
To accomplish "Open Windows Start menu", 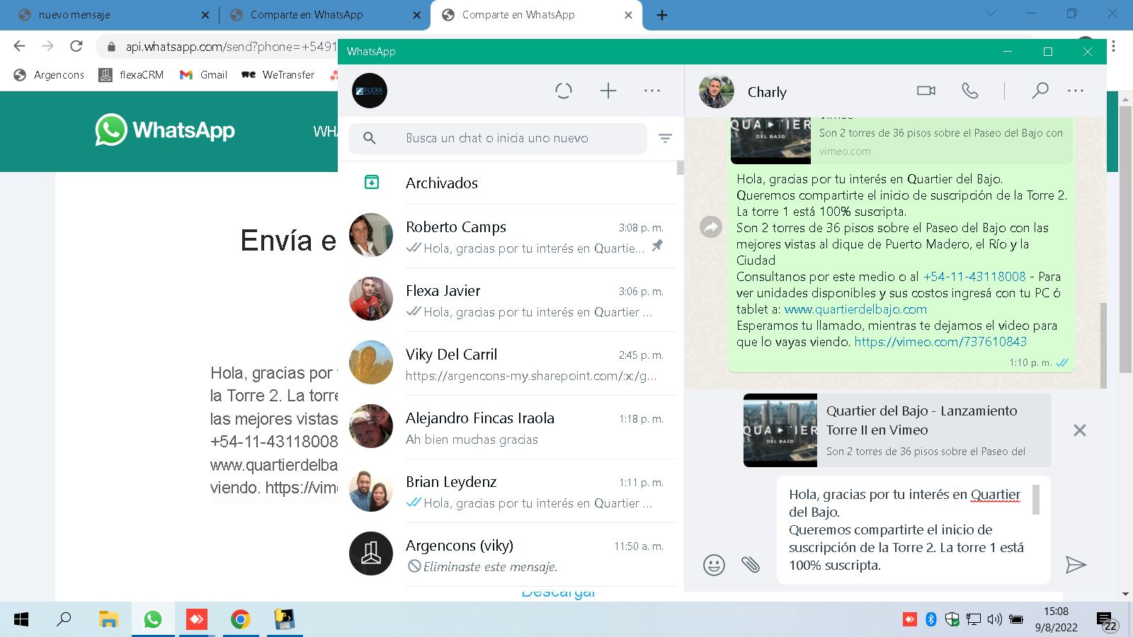I will click(x=21, y=619).
